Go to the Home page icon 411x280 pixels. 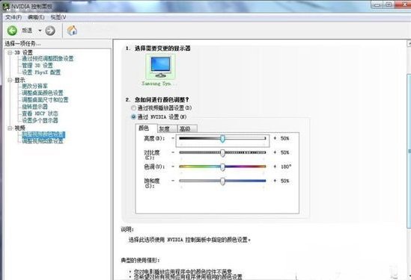pos(72,31)
